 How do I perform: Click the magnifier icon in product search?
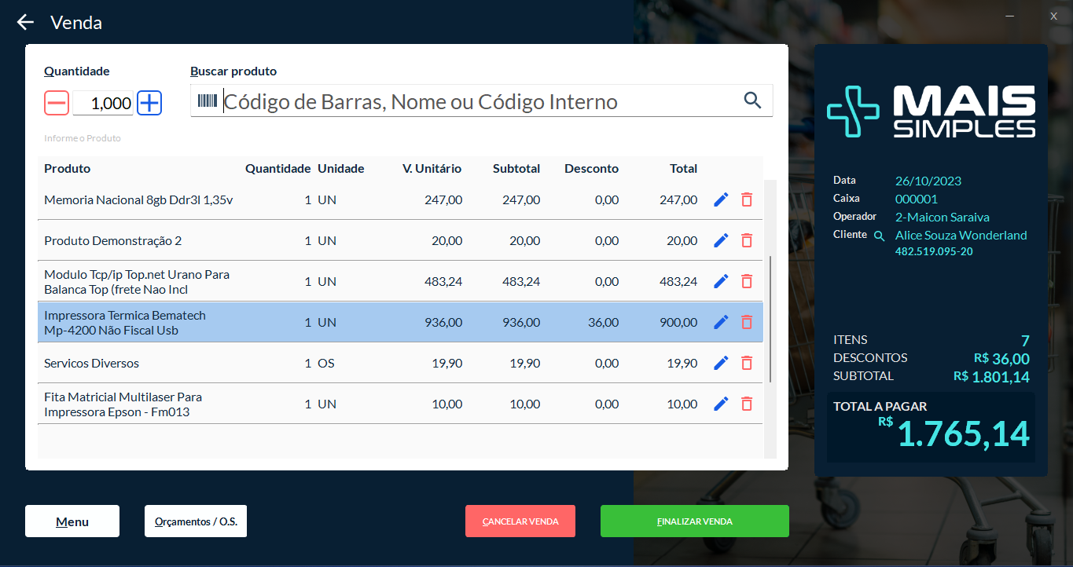[x=752, y=101]
